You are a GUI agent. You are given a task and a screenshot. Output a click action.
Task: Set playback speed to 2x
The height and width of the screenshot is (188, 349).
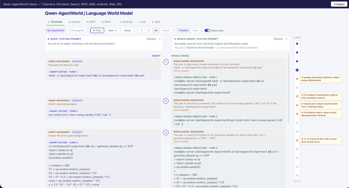149,30
